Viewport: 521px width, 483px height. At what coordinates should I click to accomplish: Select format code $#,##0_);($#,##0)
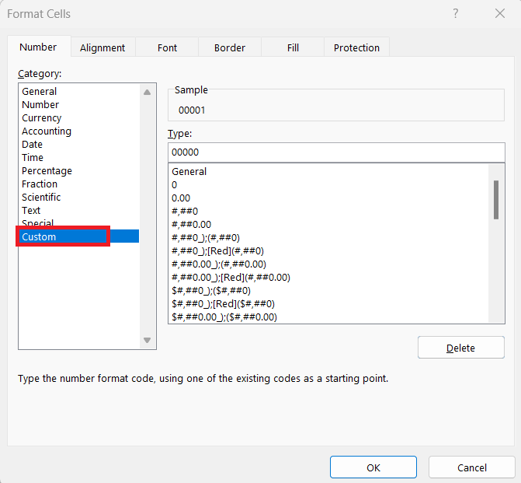(x=328, y=291)
